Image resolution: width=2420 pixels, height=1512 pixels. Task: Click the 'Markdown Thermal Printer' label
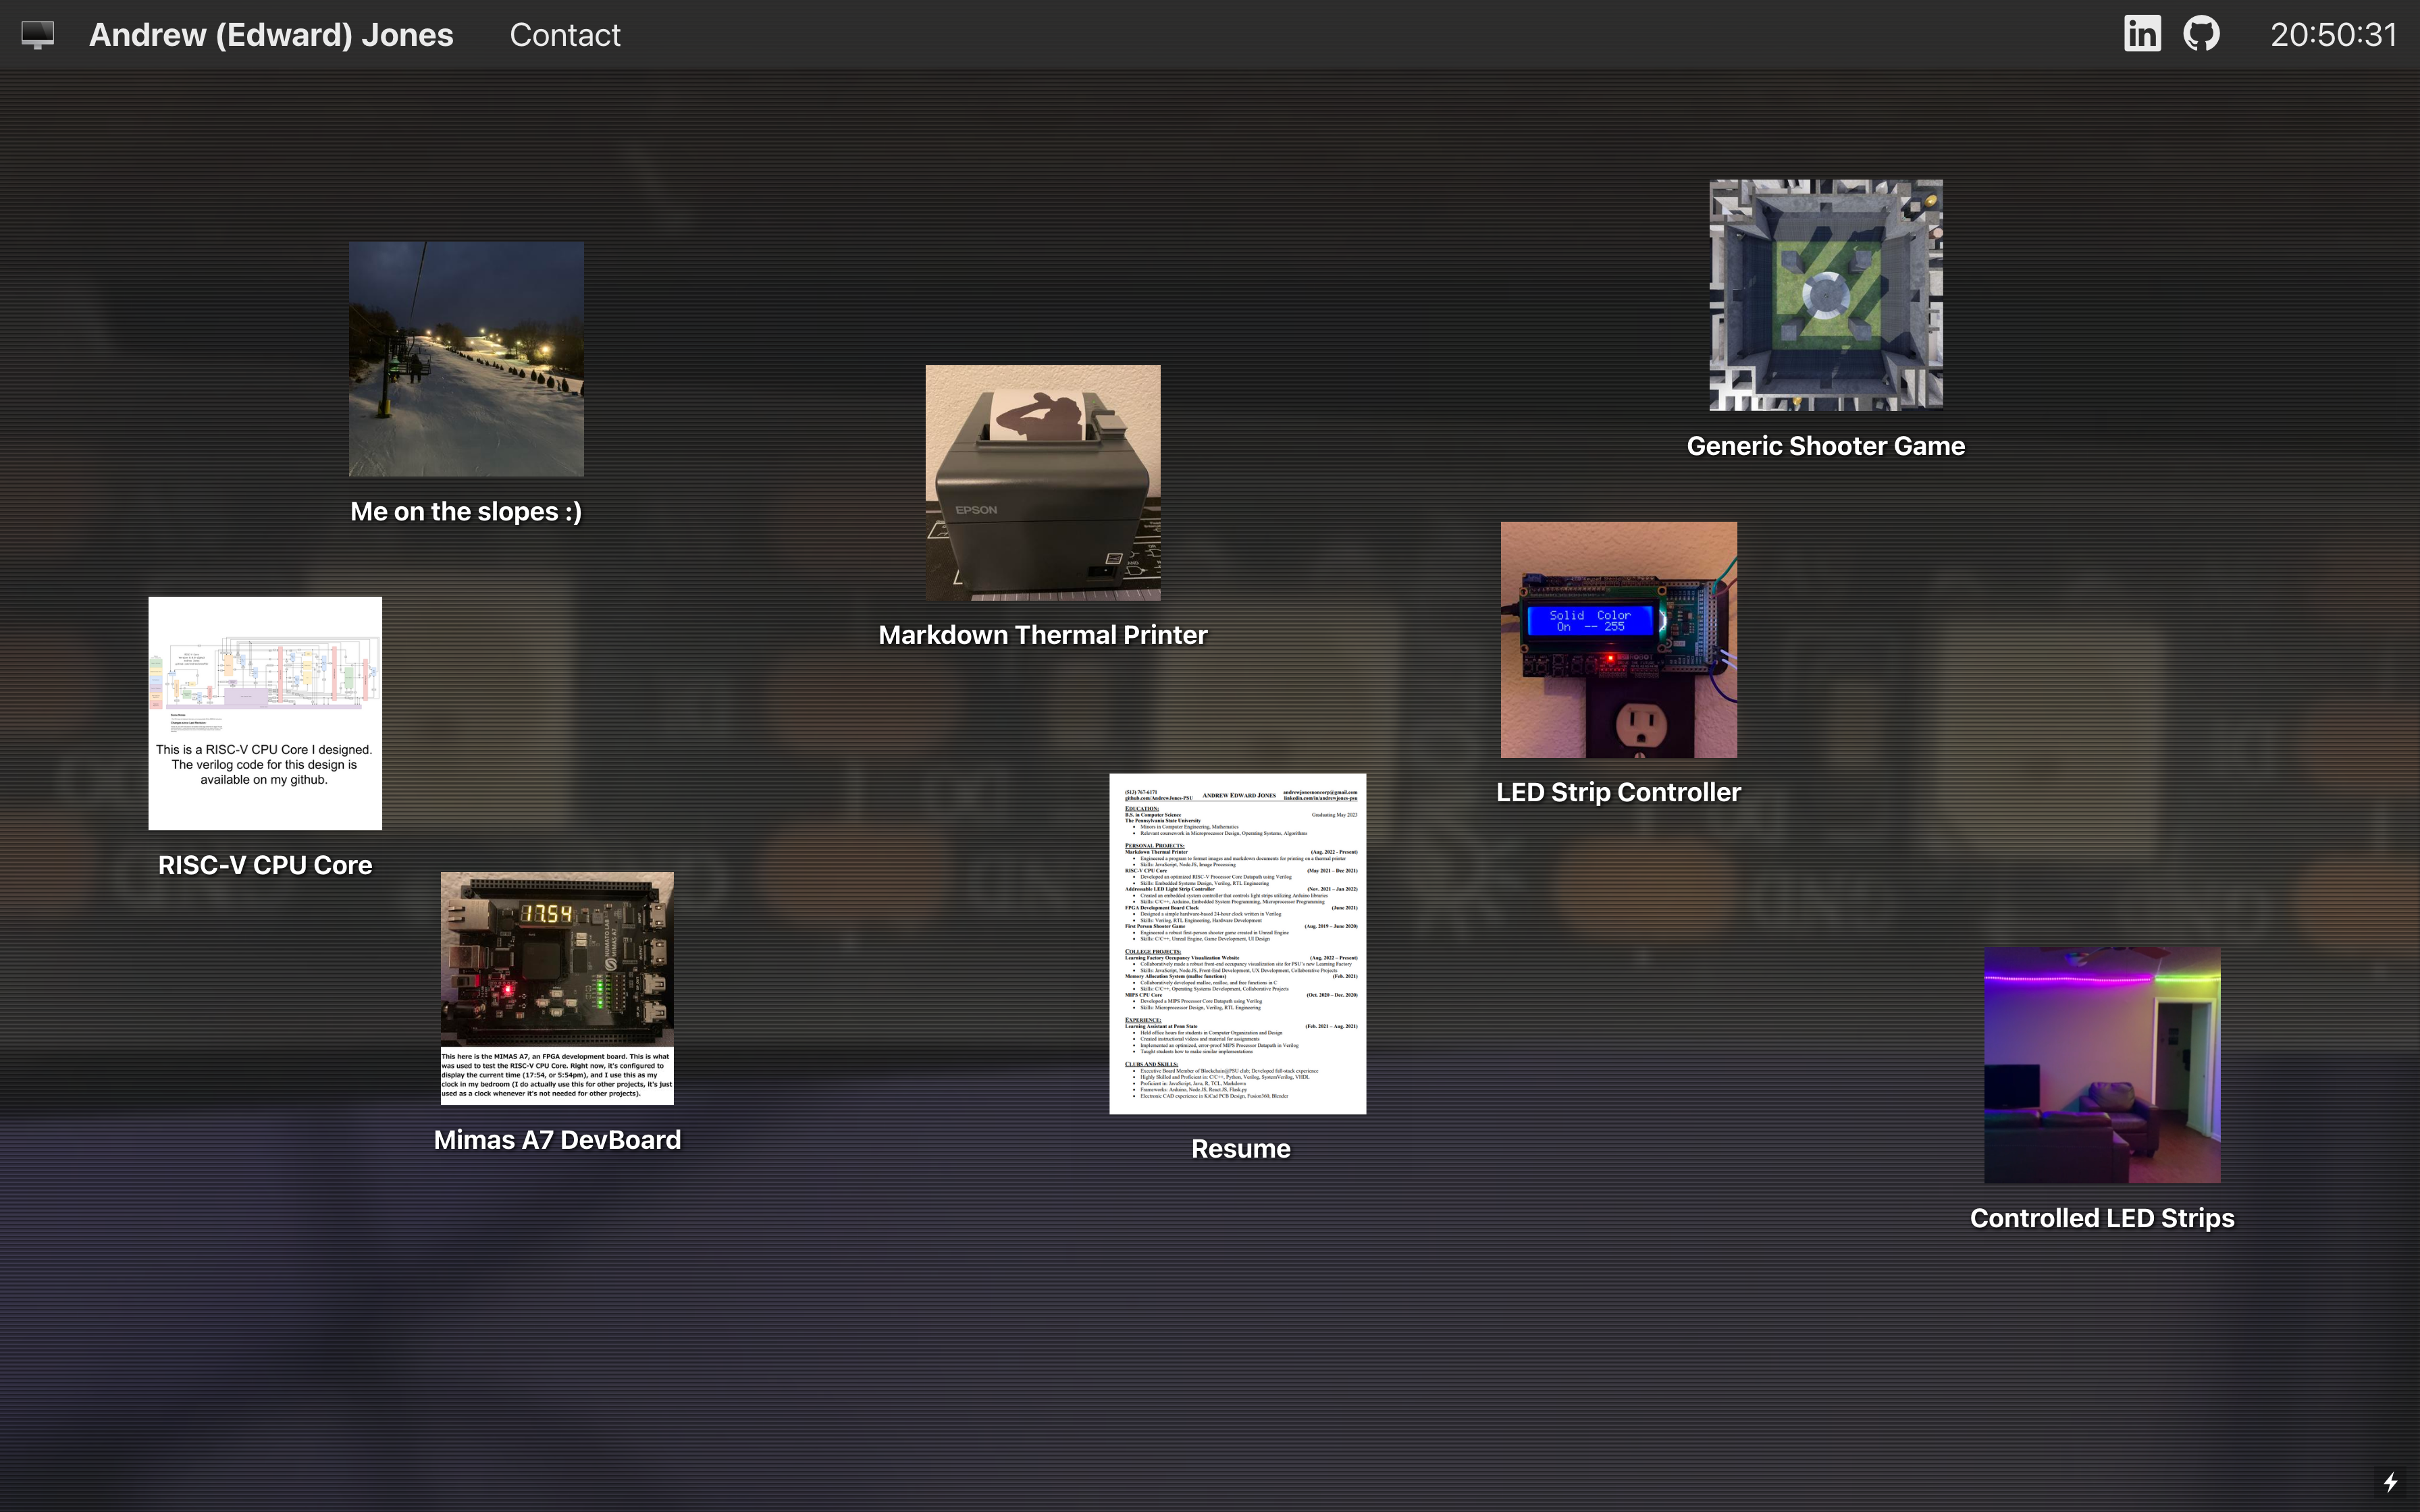coord(1043,635)
